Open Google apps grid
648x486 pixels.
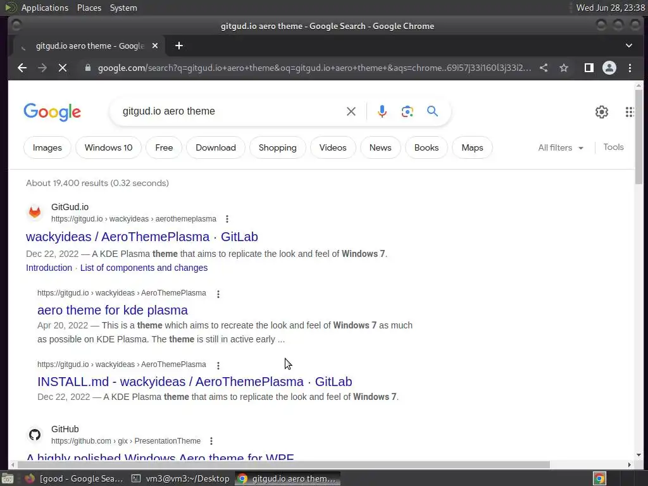[630, 111]
